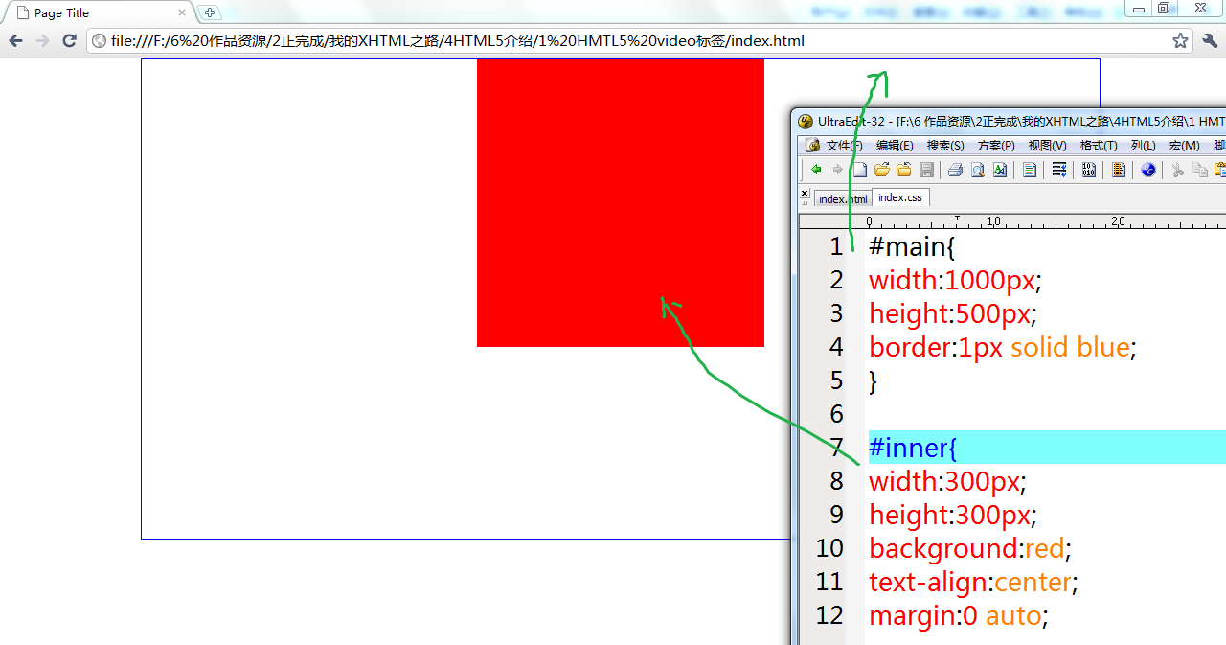Bookmark page with the star icon
Image resolution: width=1226 pixels, height=645 pixels.
(x=1180, y=41)
